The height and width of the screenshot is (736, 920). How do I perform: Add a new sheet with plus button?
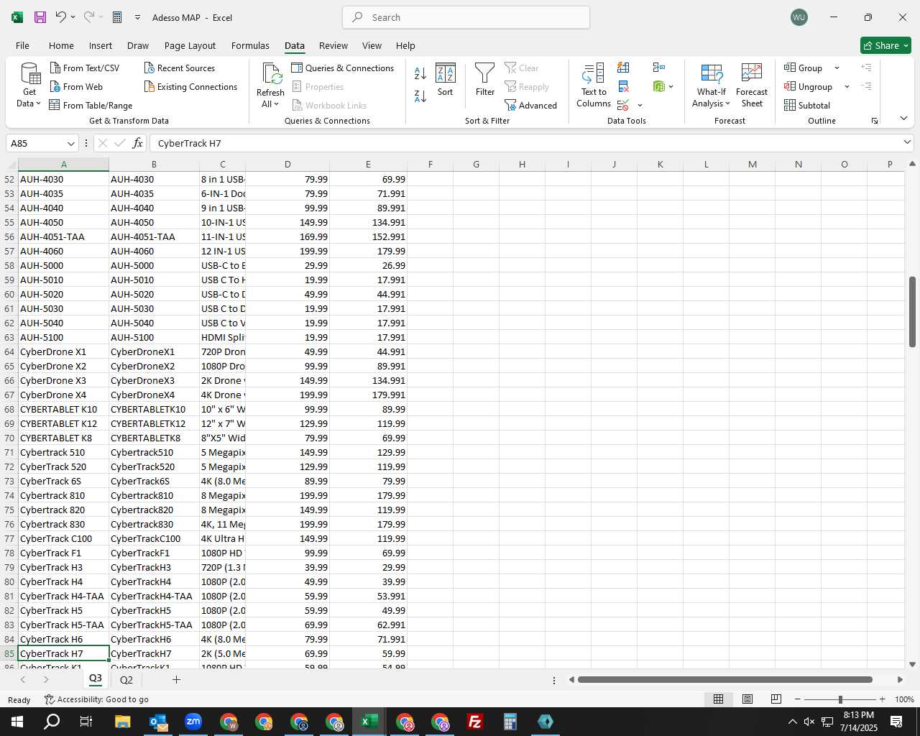pyautogui.click(x=176, y=679)
